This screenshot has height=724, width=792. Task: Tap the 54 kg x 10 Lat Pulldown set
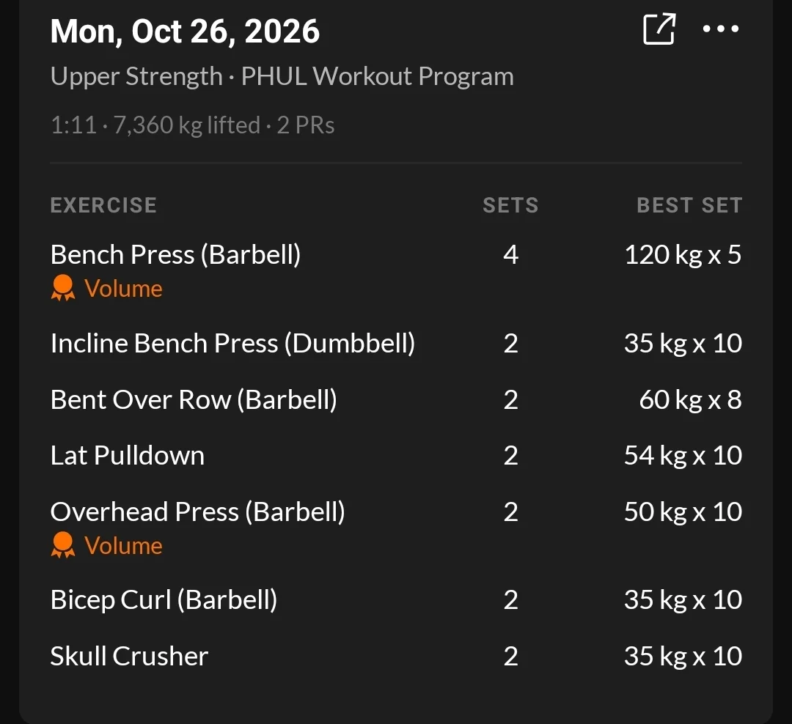tap(683, 455)
